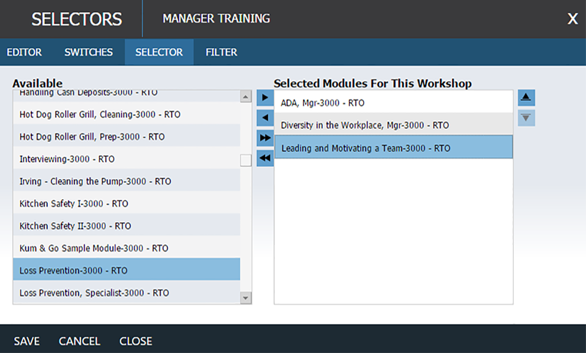This screenshot has width=586, height=353.
Task: Click the double left arrow remove-all button
Action: click(x=265, y=158)
